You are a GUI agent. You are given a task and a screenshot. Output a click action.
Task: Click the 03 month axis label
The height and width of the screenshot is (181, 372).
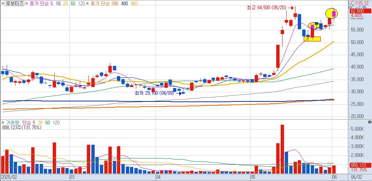pyautogui.click(x=72, y=177)
